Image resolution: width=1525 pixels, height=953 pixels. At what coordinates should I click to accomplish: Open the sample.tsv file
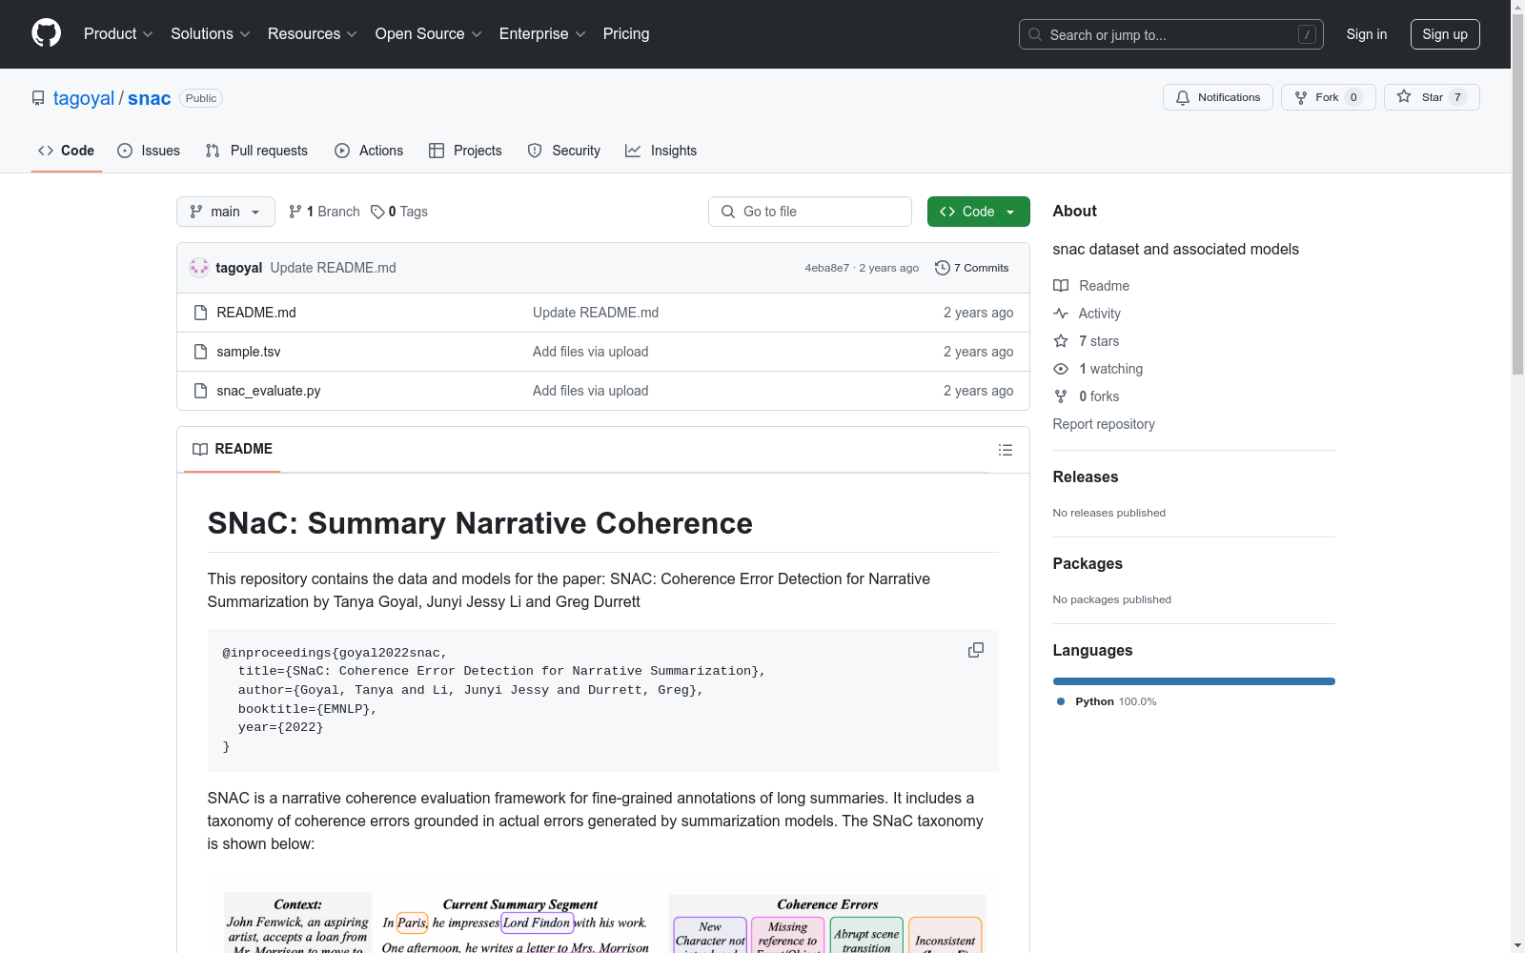249,352
